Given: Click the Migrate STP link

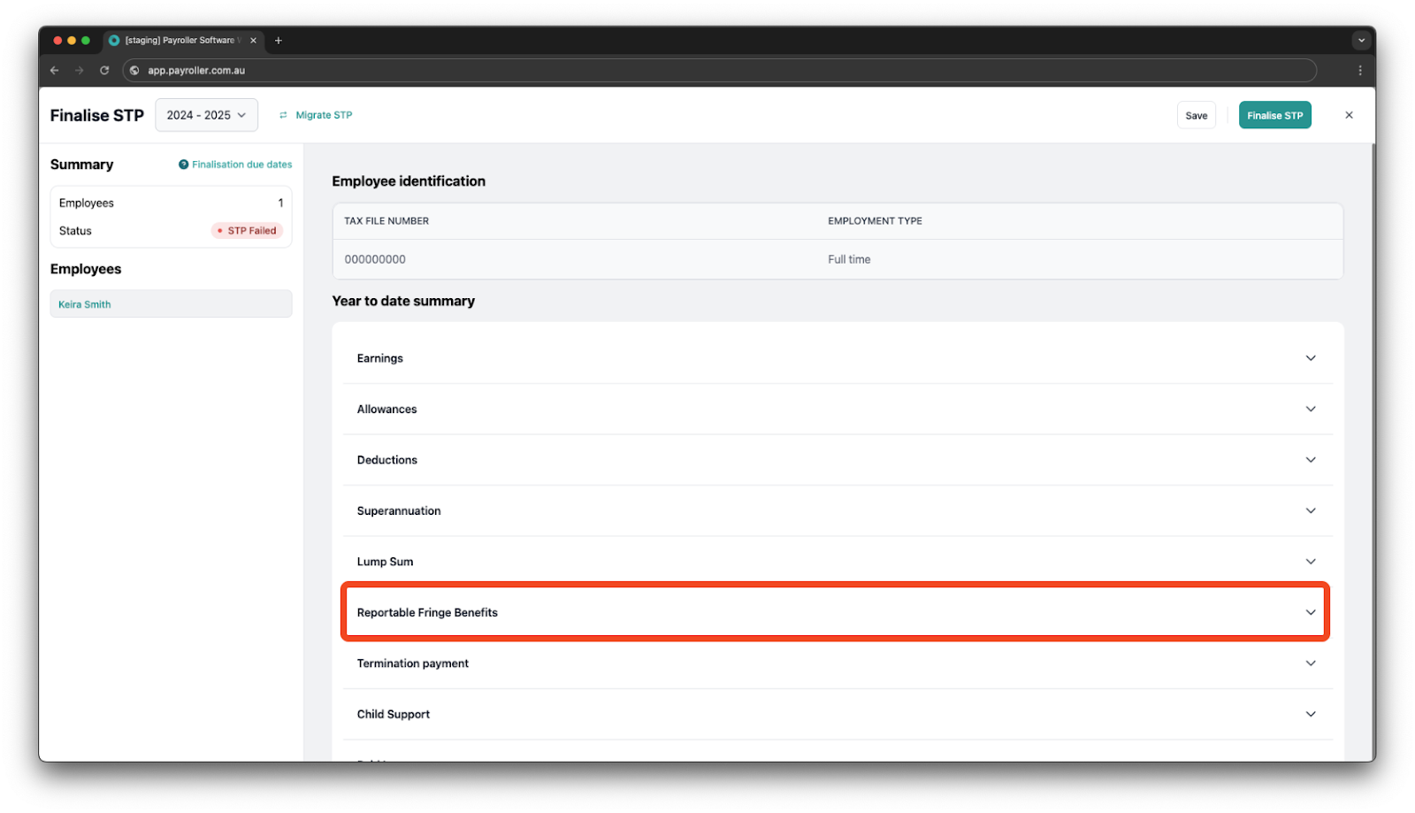Looking at the screenshot, I should (323, 115).
